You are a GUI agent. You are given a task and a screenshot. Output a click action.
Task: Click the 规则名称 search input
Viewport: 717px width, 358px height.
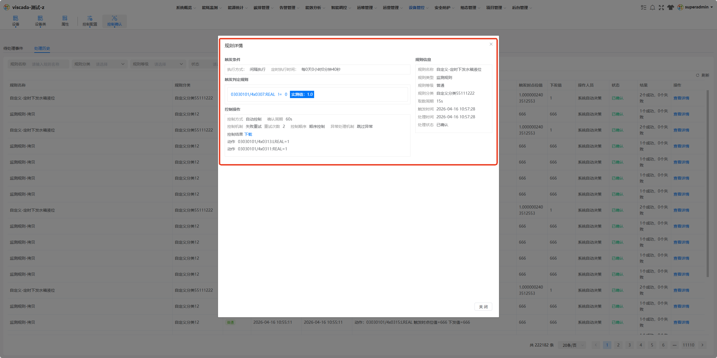(49, 64)
